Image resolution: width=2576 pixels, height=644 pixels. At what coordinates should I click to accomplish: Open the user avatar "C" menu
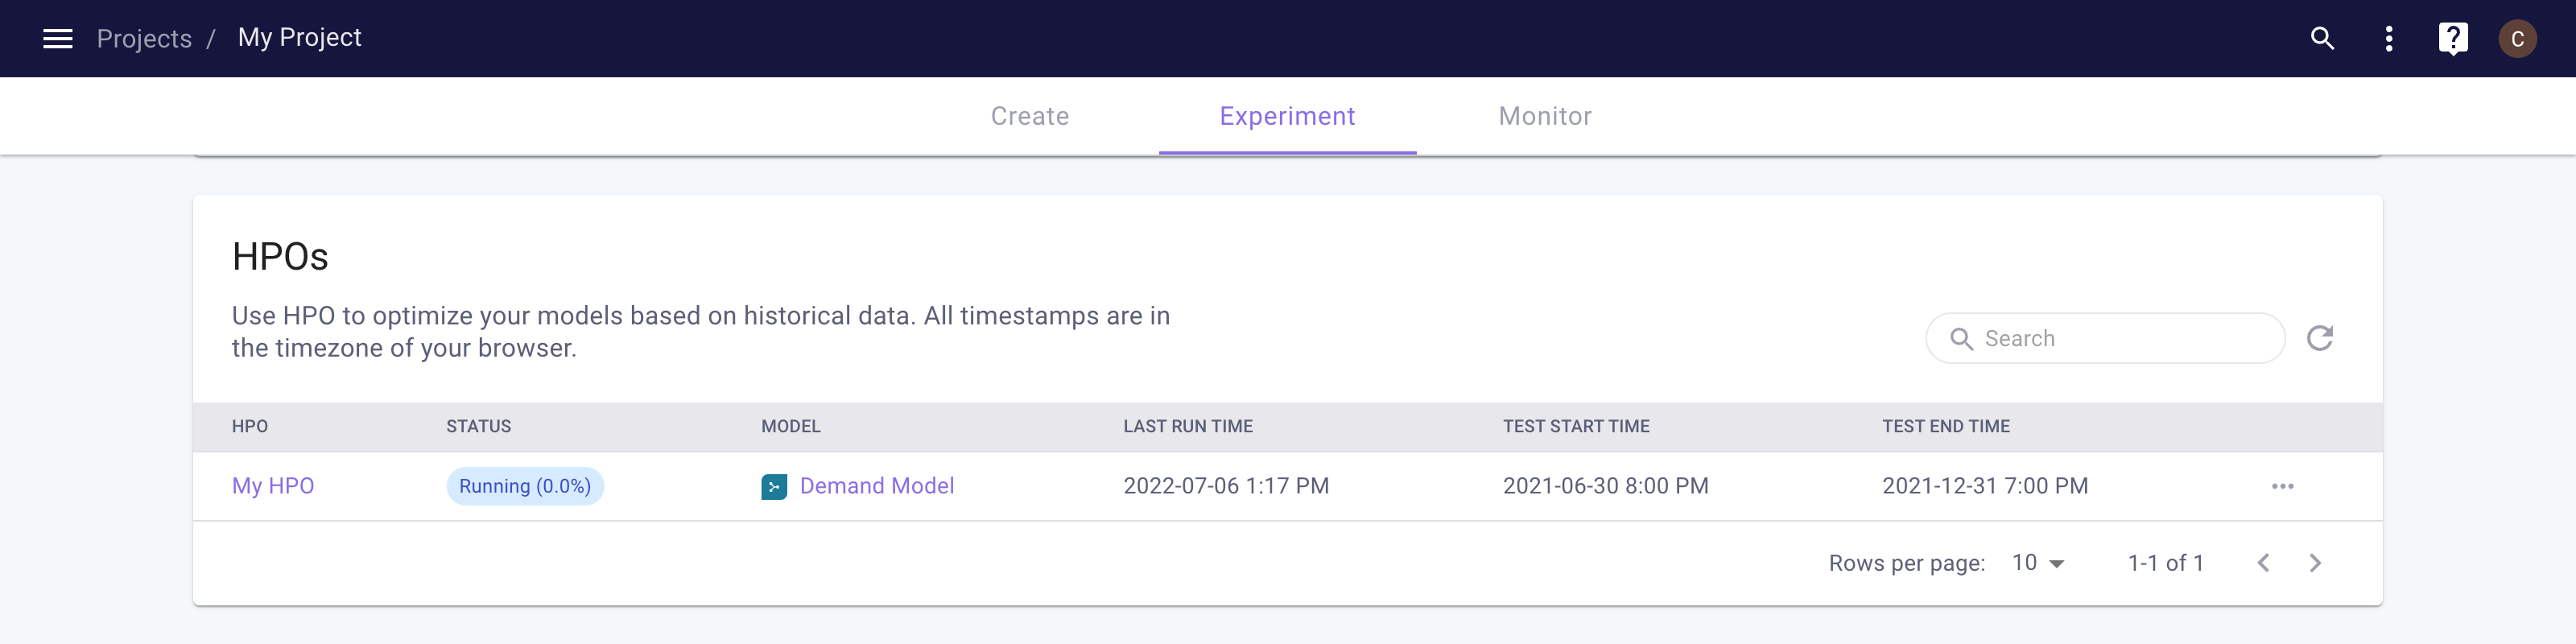2517,39
